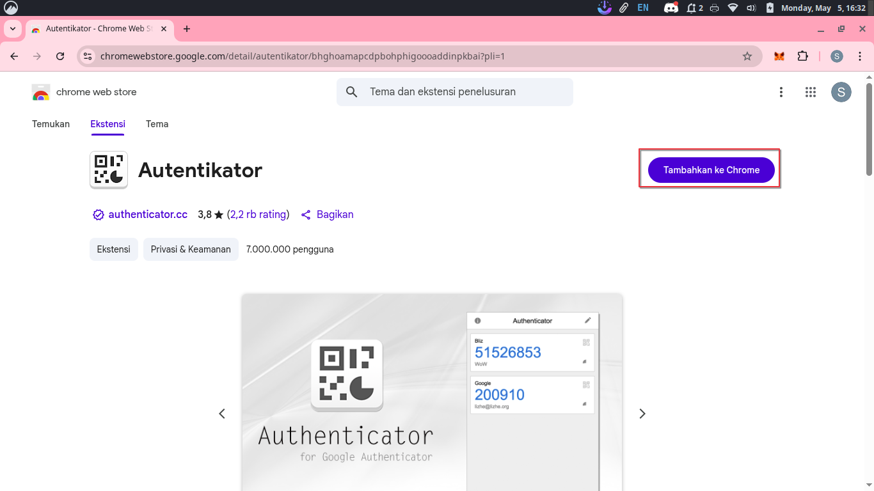This screenshot has height=491, width=874.
Task: Open the printer tray icon
Action: coord(715,8)
